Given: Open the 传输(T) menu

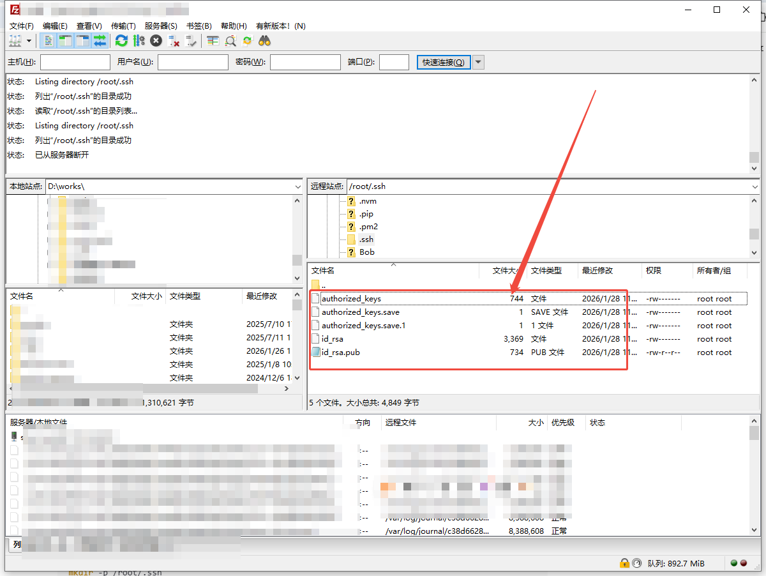Looking at the screenshot, I should (x=123, y=26).
